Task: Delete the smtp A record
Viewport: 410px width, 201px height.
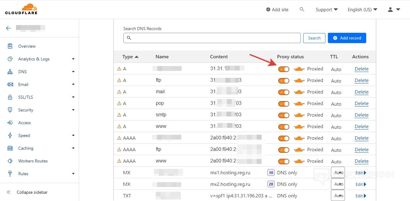Action: click(361, 115)
